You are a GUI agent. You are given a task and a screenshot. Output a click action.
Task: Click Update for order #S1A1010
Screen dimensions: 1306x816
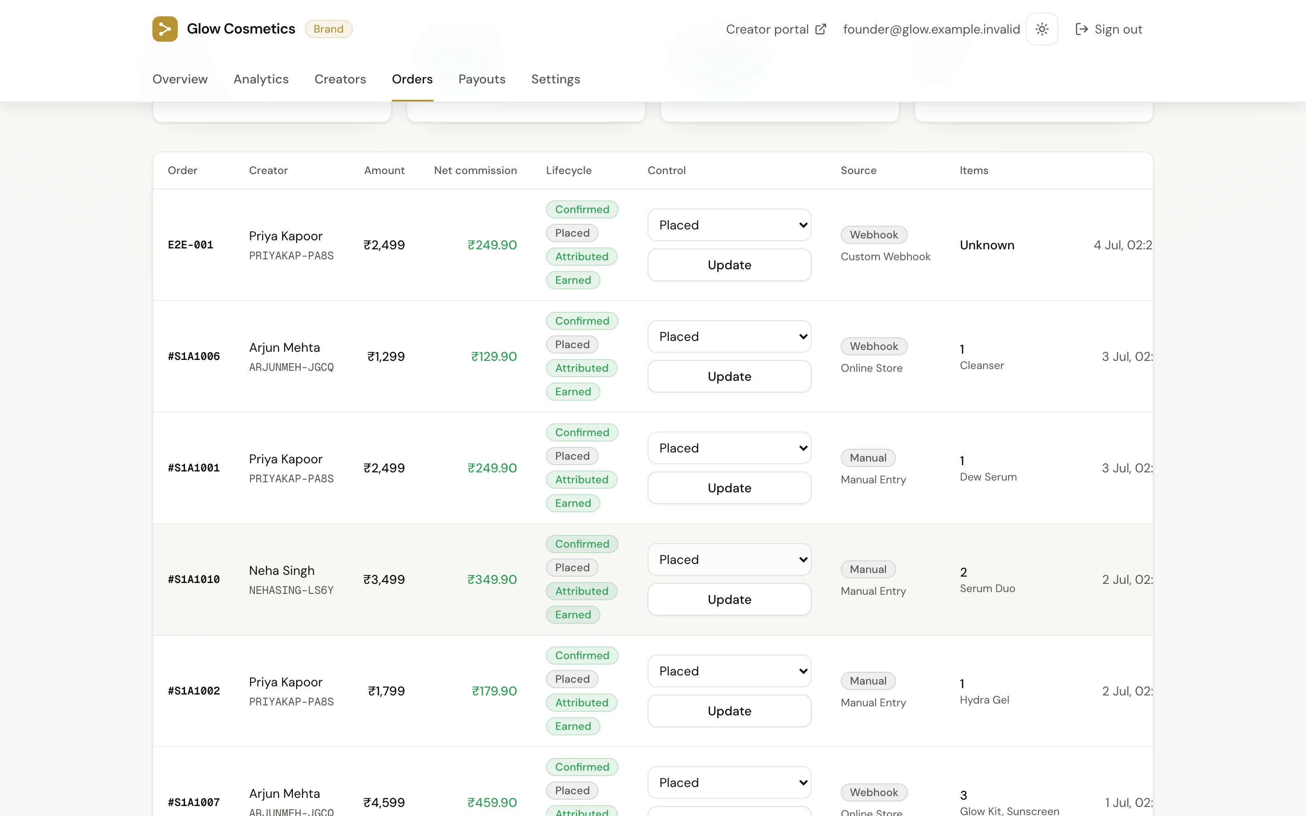pyautogui.click(x=729, y=600)
